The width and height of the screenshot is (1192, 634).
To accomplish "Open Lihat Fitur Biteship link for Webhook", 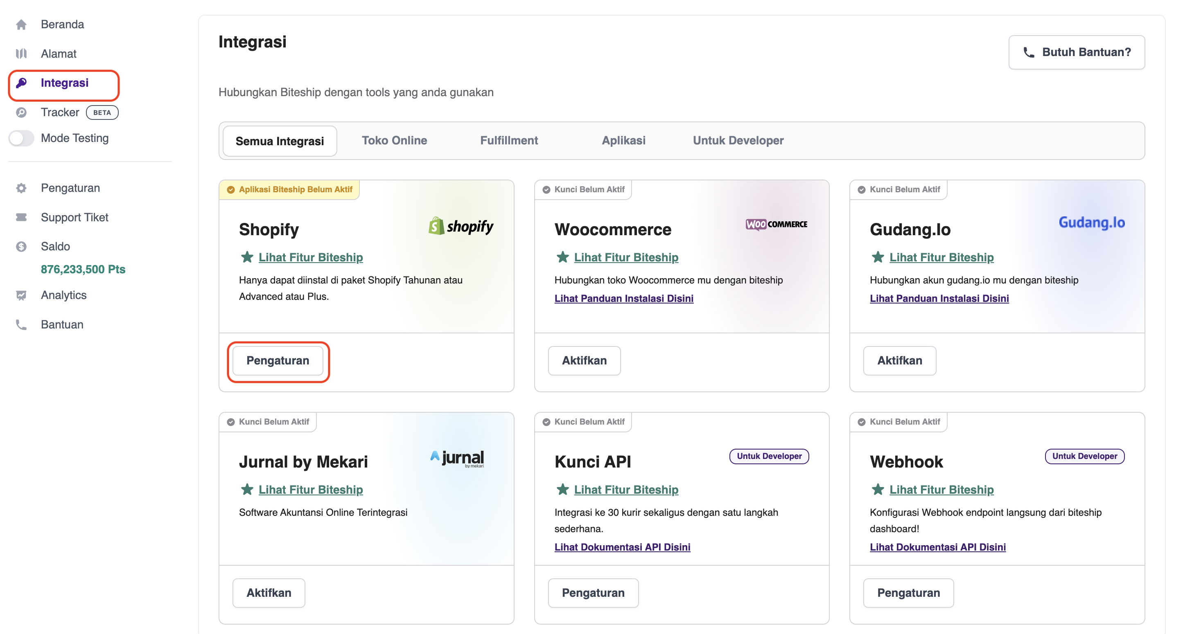I will point(941,489).
